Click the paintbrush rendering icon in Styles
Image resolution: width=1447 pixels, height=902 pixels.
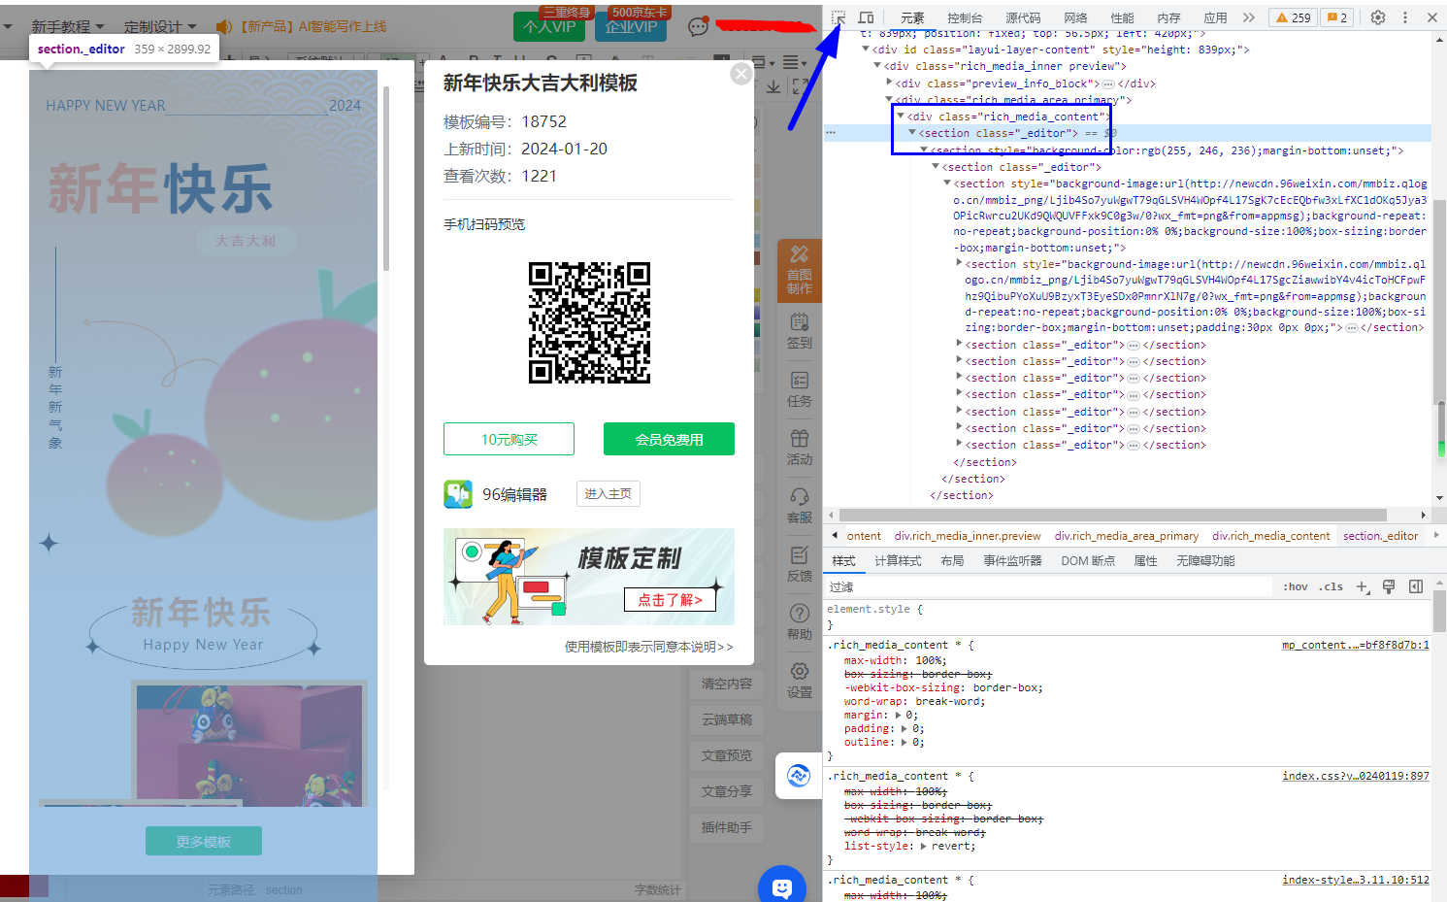(x=1389, y=586)
